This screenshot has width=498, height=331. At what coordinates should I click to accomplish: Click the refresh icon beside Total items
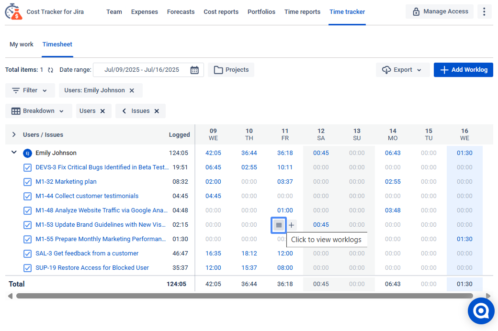[x=50, y=70]
